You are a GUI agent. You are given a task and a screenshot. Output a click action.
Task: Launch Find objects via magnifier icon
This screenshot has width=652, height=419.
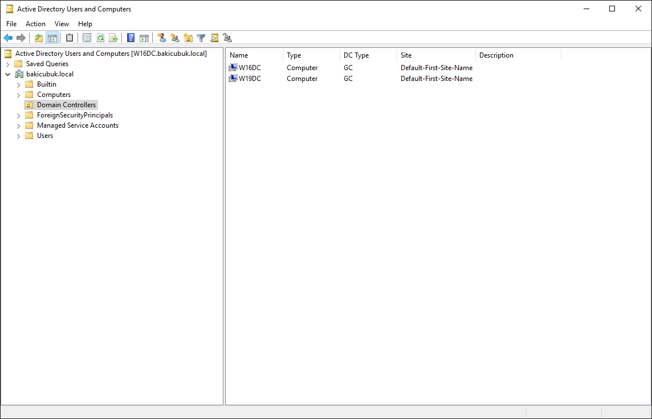point(214,38)
